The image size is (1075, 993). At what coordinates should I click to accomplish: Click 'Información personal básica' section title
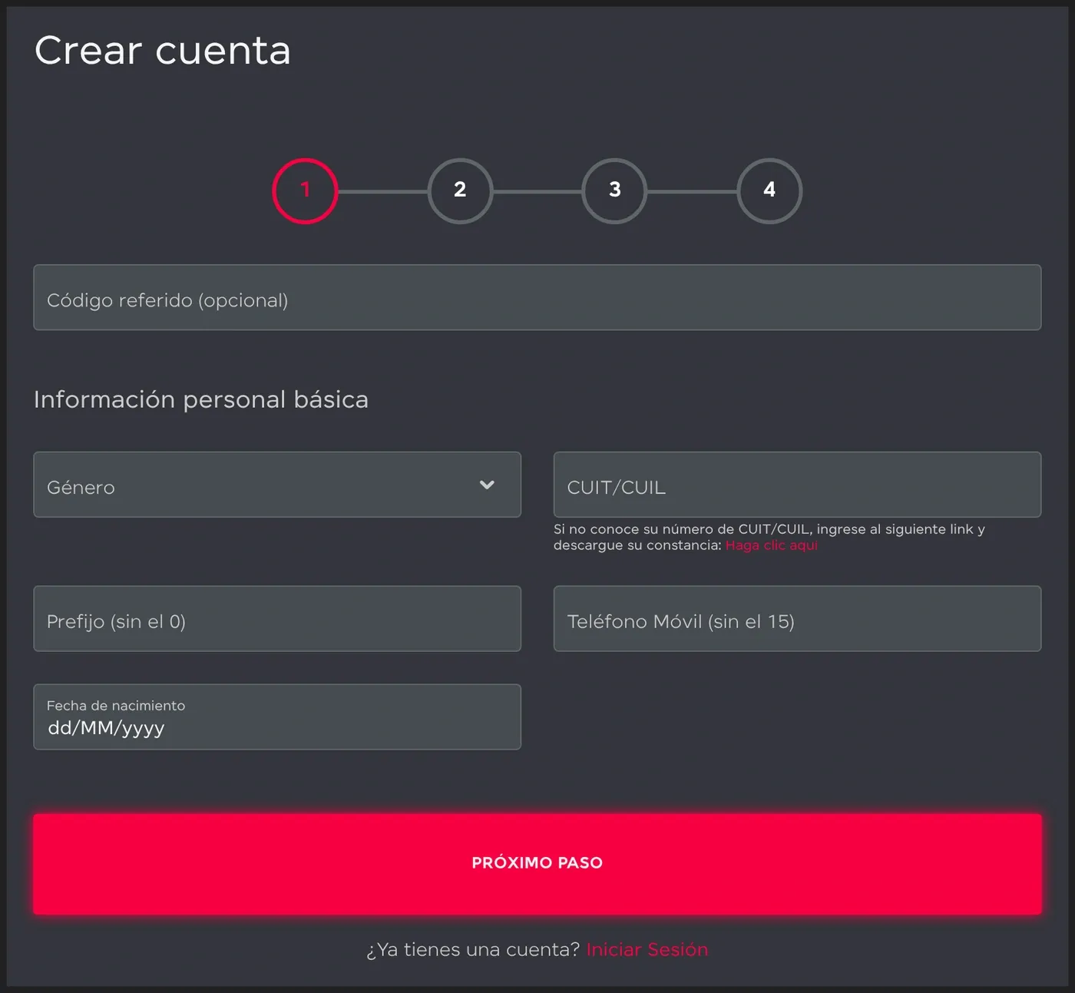[x=201, y=399]
